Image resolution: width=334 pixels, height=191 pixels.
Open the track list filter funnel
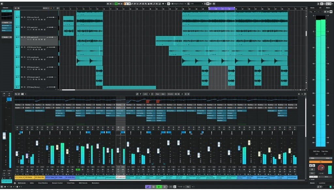click(x=54, y=8)
